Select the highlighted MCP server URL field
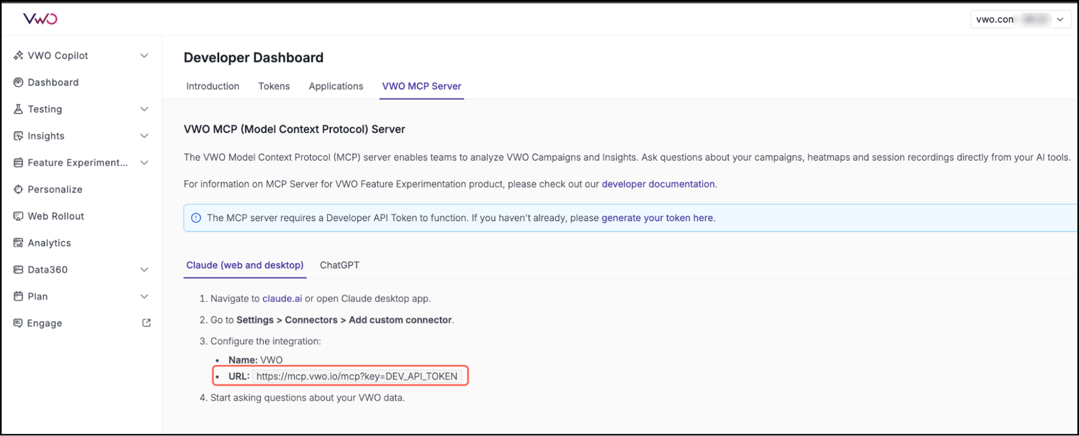 click(356, 376)
